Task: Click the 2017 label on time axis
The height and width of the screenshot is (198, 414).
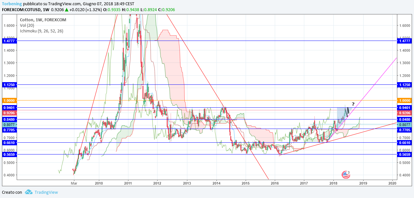Action: click(304, 184)
